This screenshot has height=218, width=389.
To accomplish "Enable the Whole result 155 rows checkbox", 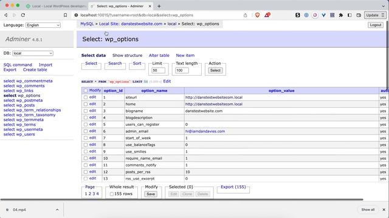I will pyautogui.click(x=112, y=194).
